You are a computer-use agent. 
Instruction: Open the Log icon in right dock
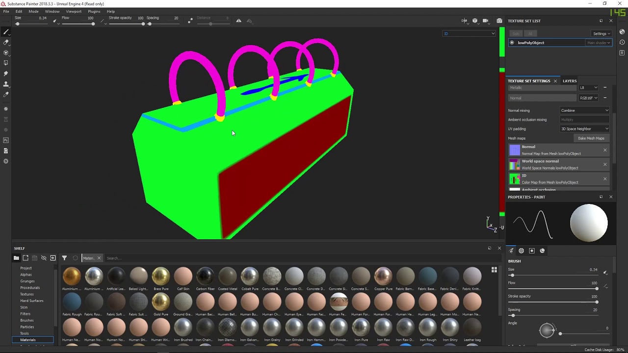tap(622, 52)
